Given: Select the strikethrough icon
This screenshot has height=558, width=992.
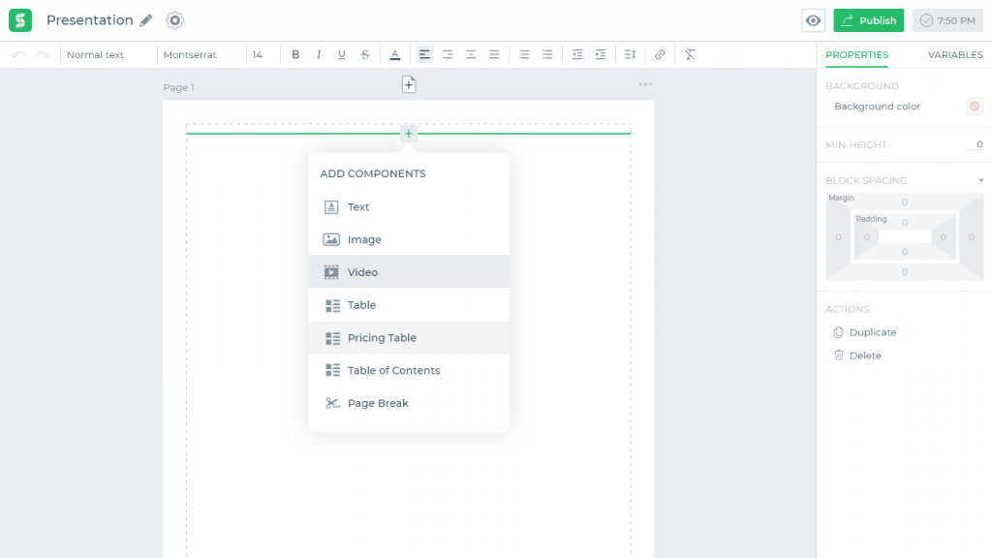Looking at the screenshot, I should click(365, 54).
